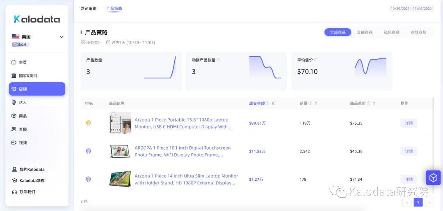This screenshot has height=211, width=443.
Task: Click the help icon beside 商品单价
Action: [368, 103]
